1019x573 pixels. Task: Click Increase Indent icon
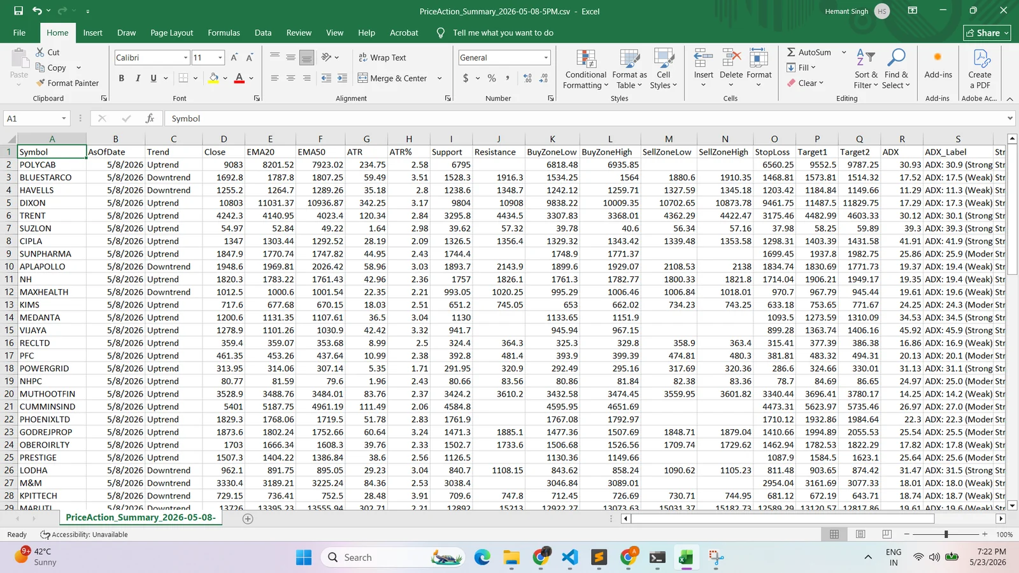[342, 78]
